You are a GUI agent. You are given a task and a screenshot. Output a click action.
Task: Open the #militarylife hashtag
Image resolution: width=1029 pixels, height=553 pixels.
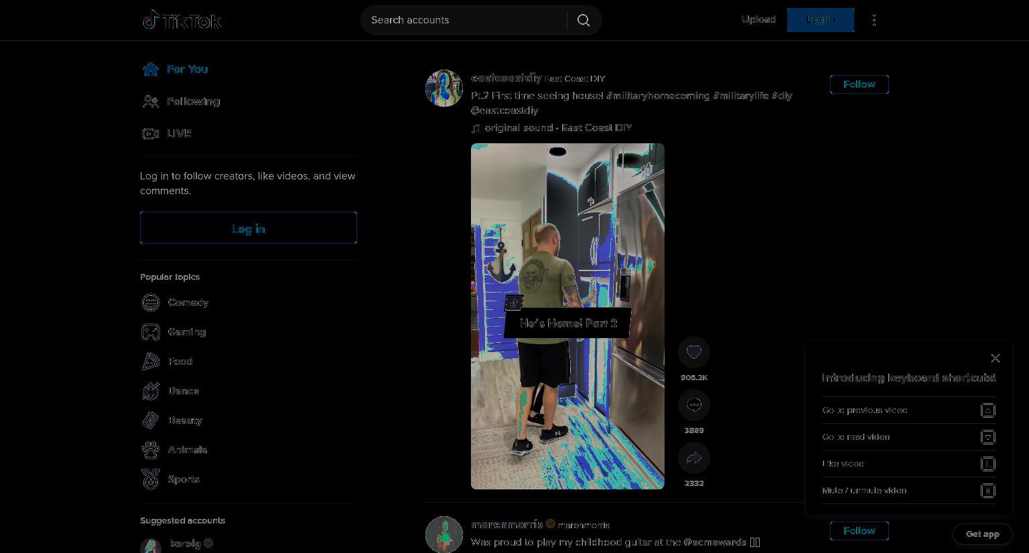click(x=741, y=96)
